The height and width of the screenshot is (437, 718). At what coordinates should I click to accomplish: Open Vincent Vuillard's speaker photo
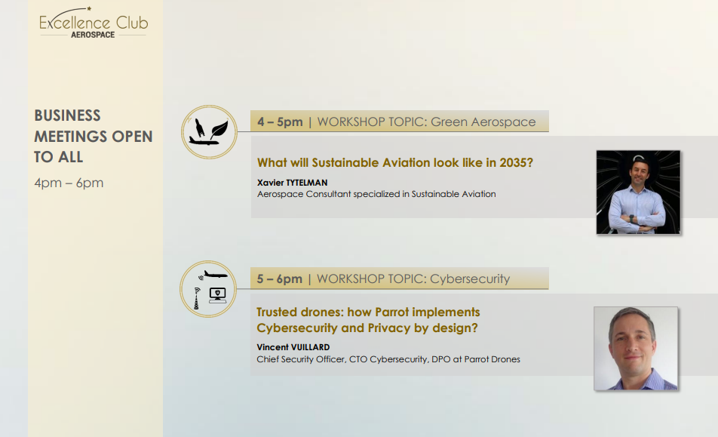coord(636,348)
